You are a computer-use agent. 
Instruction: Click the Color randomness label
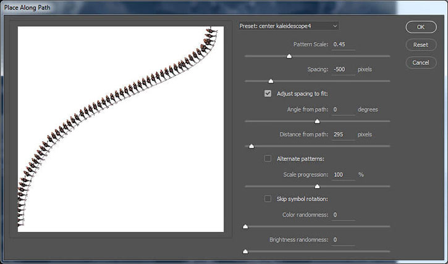pos(305,215)
